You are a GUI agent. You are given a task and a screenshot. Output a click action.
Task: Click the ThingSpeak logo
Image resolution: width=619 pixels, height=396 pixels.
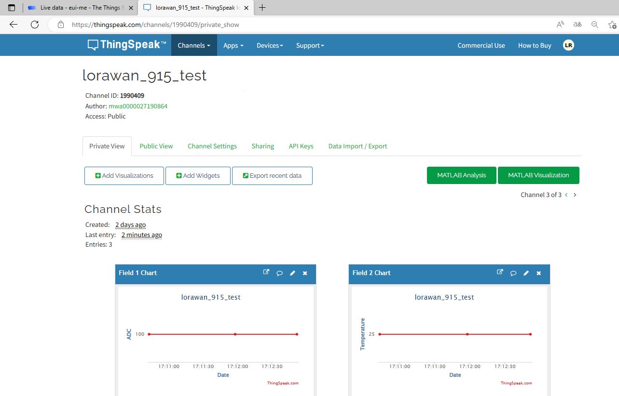tap(126, 45)
